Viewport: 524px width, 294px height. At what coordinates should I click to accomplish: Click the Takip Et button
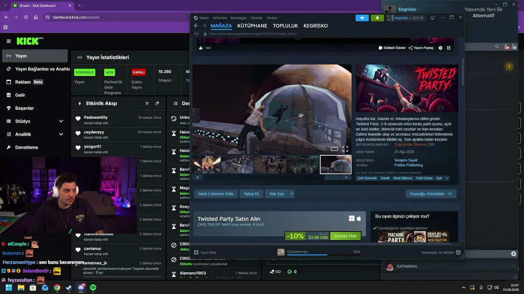point(251,194)
